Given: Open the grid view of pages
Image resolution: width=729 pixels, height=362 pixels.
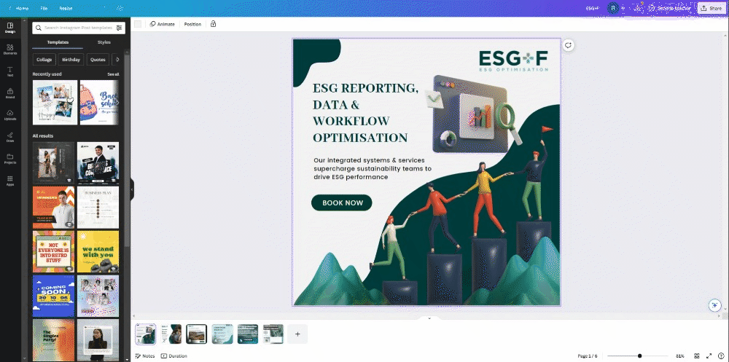Looking at the screenshot, I should [x=697, y=356].
